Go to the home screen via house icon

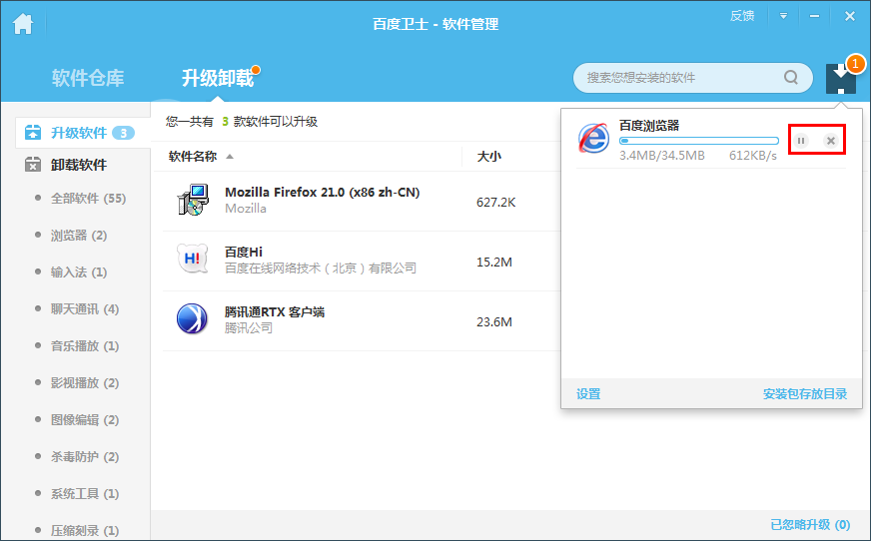click(23, 24)
